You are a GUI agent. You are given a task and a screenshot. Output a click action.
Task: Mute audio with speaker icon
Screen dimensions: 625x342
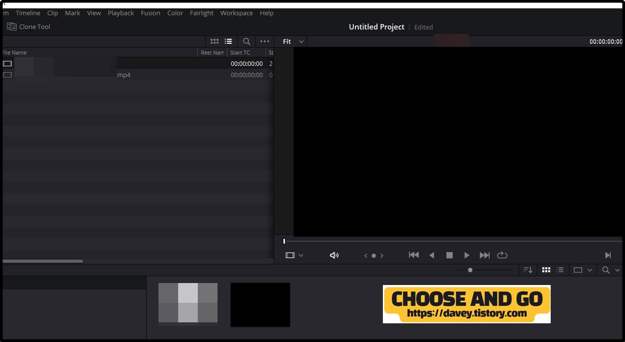(x=334, y=256)
